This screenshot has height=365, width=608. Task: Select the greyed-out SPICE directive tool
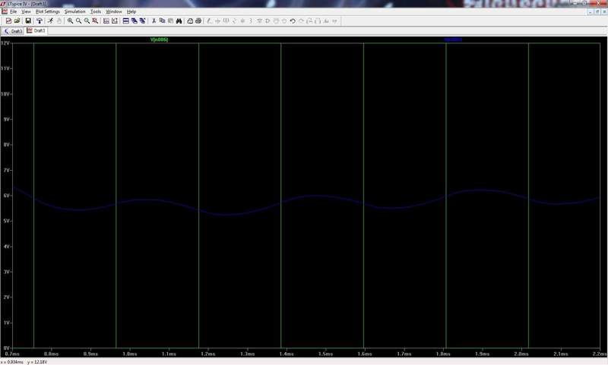(334, 21)
